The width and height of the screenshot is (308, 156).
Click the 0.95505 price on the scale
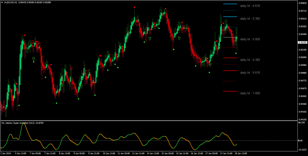302,27
